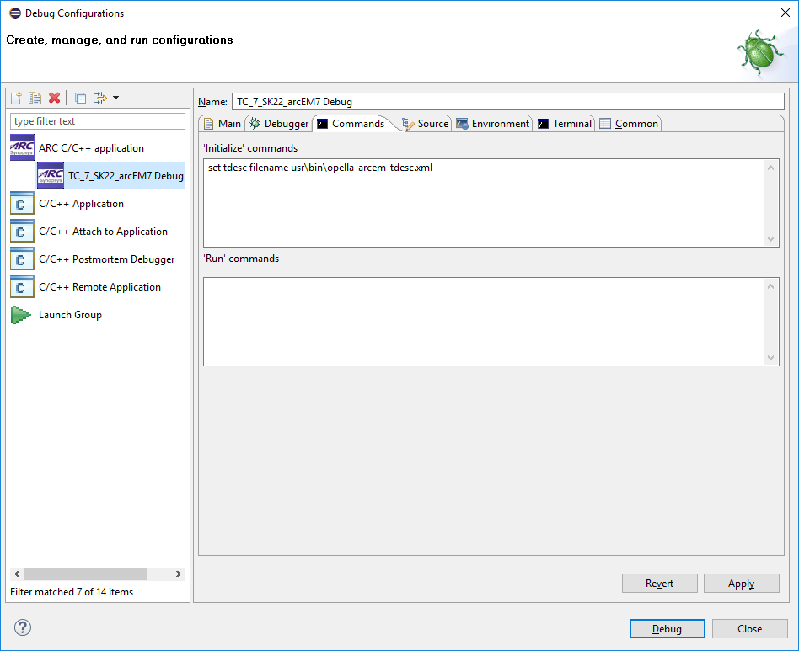Viewport: 799px width, 651px height.
Task: Select C/C++ Application launch type
Action: pyautogui.click(x=81, y=204)
